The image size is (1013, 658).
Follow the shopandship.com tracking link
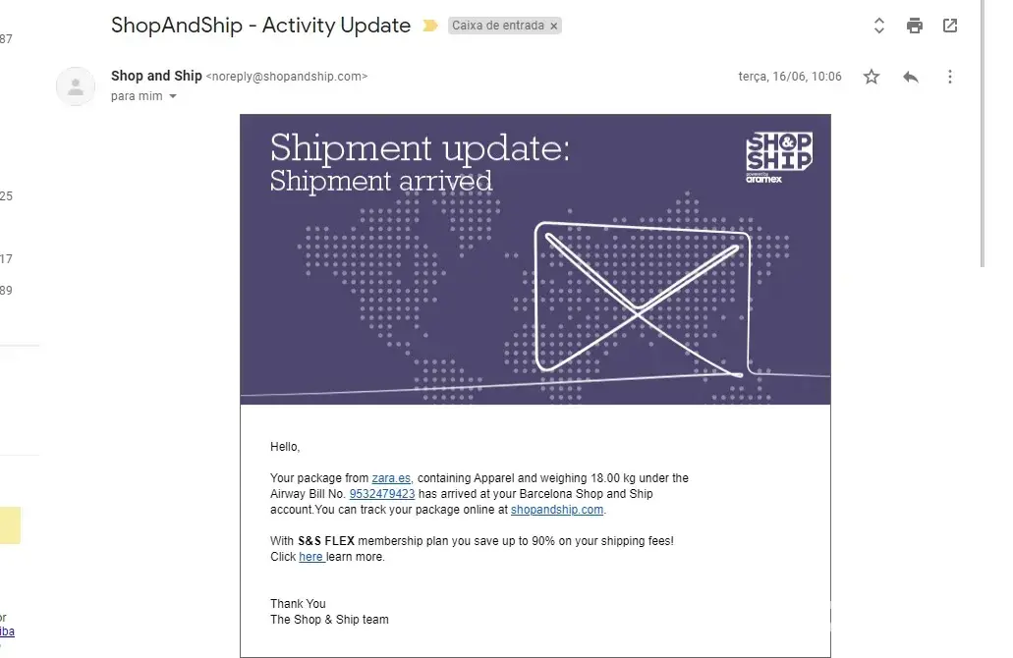pos(556,510)
